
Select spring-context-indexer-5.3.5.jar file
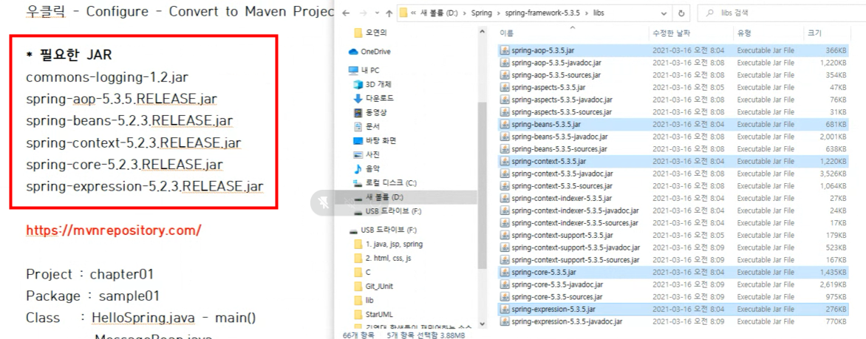pyautogui.click(x=562, y=198)
